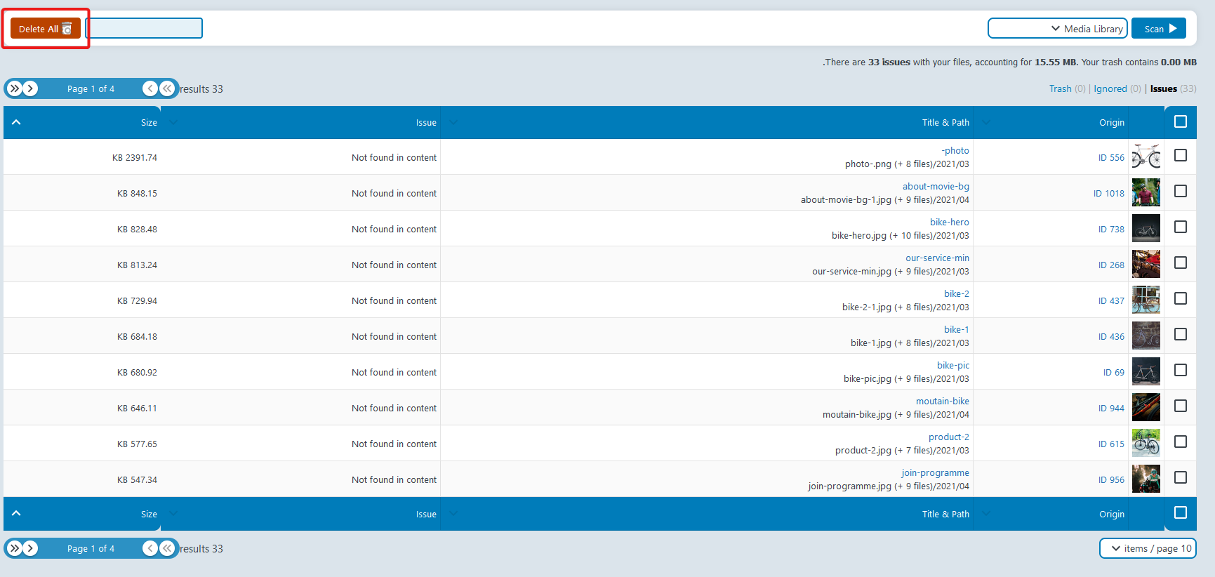Click the single left-chevron in bottom pagination
The image size is (1215, 577).
coord(150,548)
